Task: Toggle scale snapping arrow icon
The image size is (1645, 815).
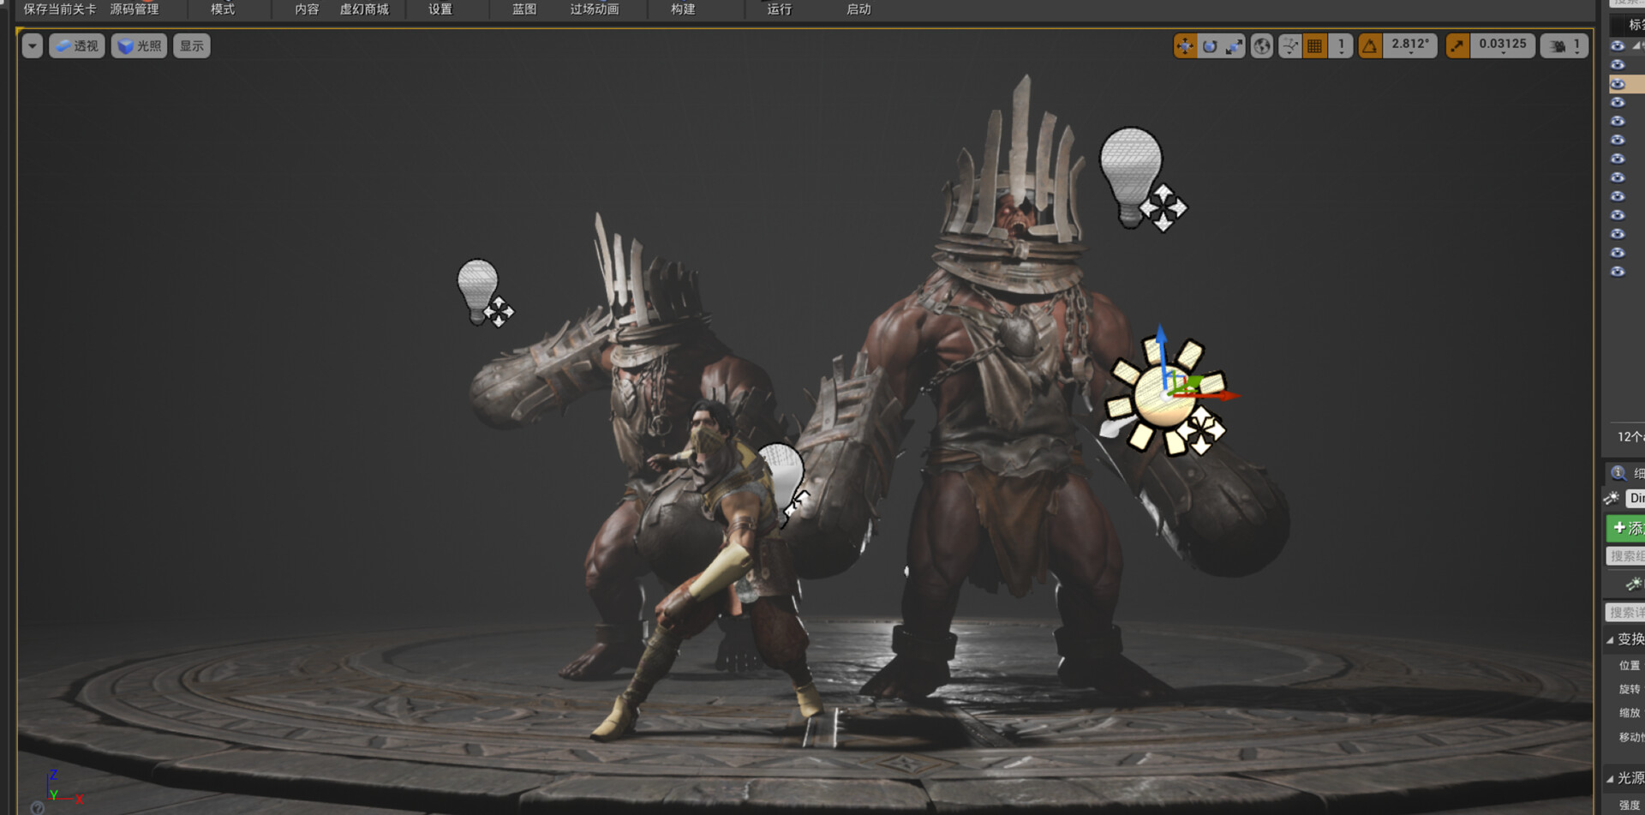Action: 1457,45
